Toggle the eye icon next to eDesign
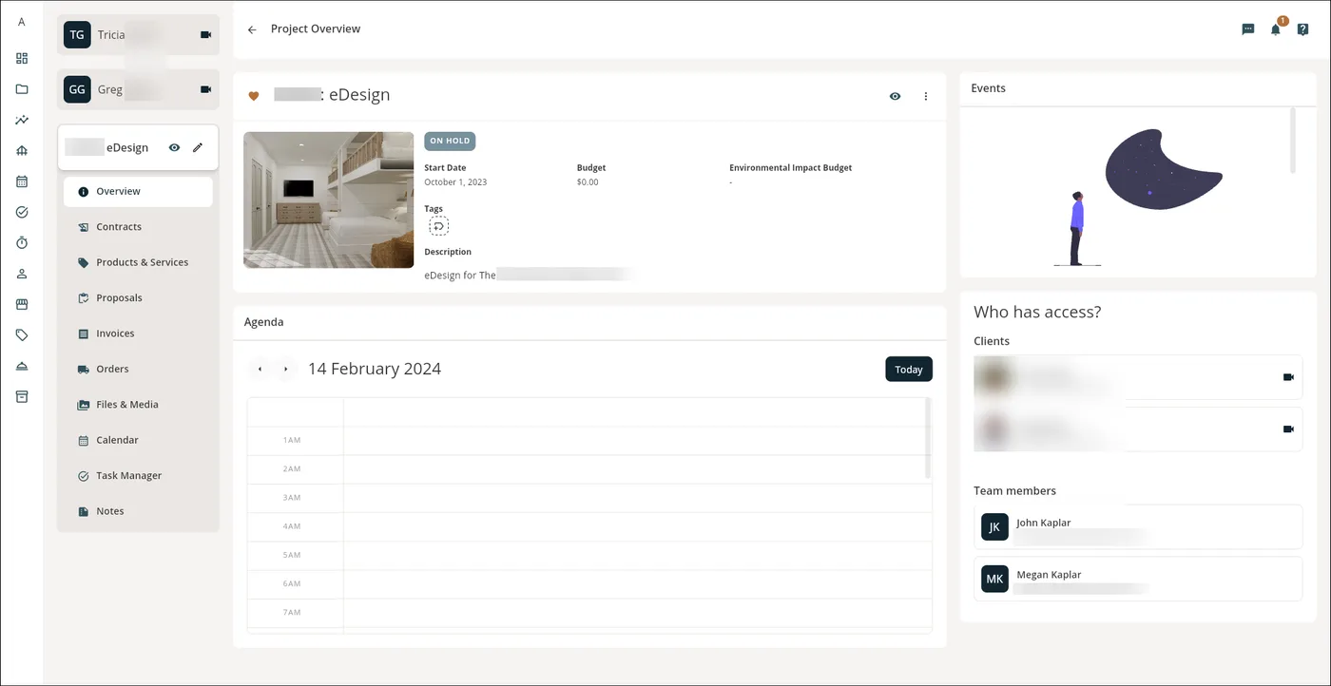Viewport: 1331px width, 686px height. pyautogui.click(x=174, y=147)
